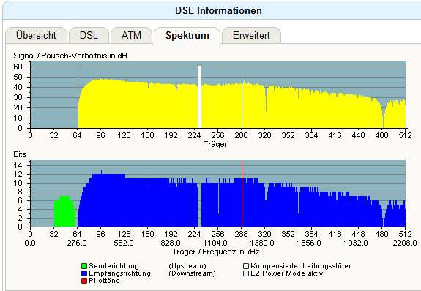Click the 1104.0 frequency value

[x=215, y=243]
